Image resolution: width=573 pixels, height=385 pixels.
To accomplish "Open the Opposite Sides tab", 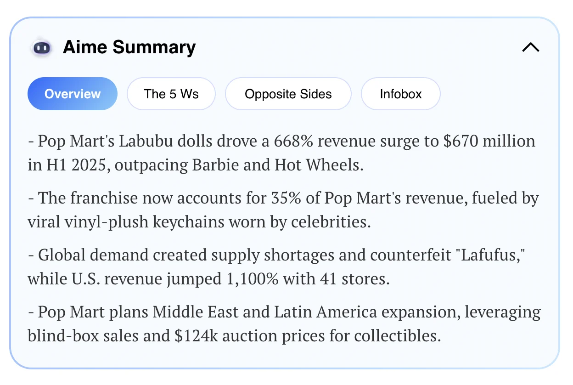I will (288, 94).
